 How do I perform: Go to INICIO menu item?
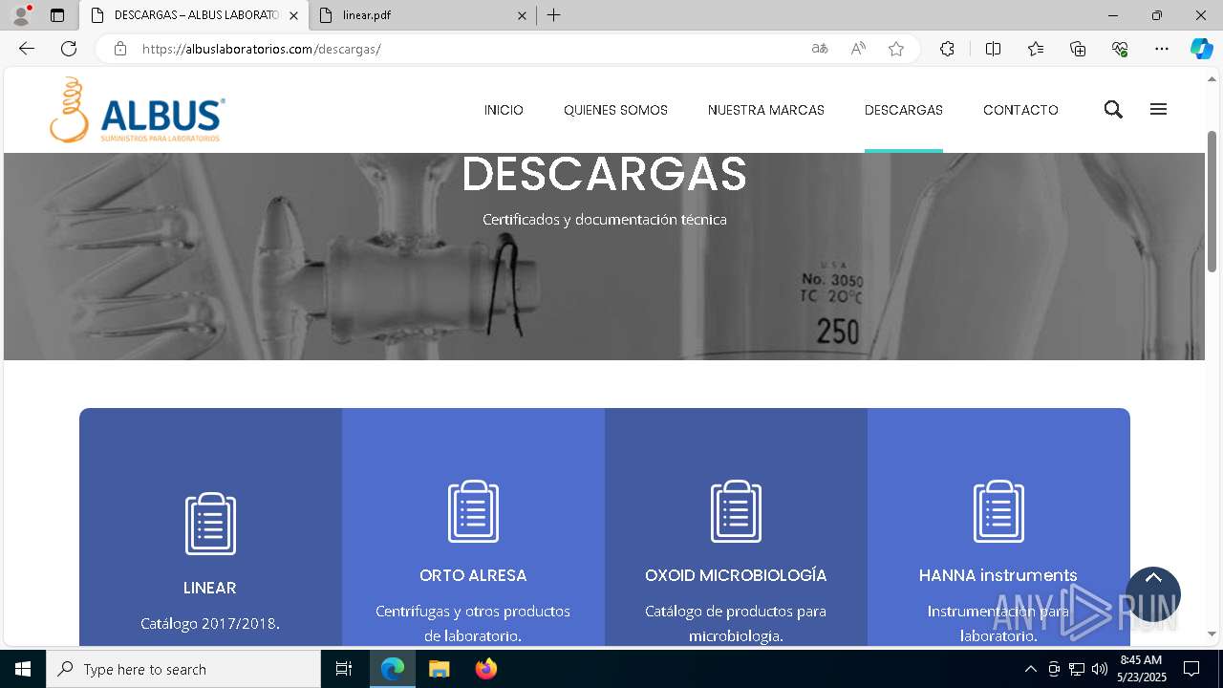click(504, 110)
